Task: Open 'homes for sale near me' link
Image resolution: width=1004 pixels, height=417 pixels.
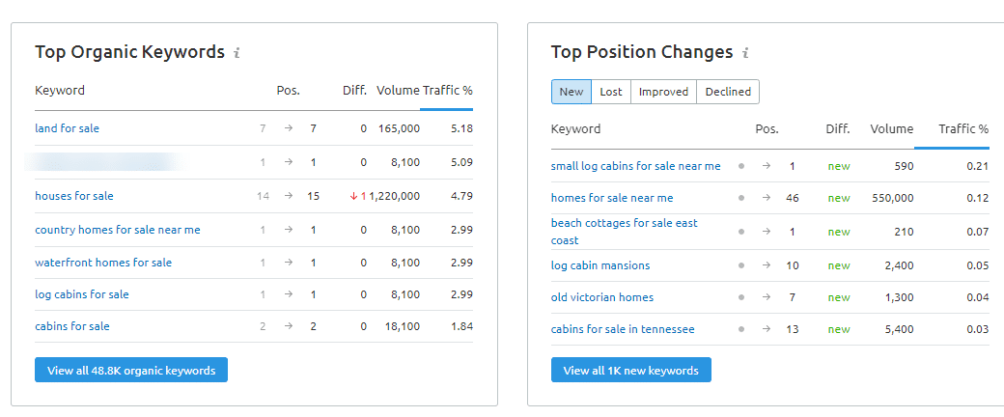Action: 612,199
